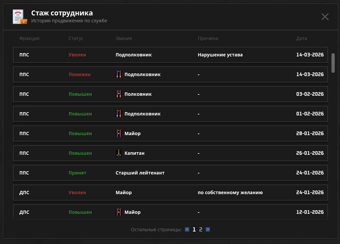Screen dimensions: 340x244
Task: Click the Статус column header
Action: point(76,38)
